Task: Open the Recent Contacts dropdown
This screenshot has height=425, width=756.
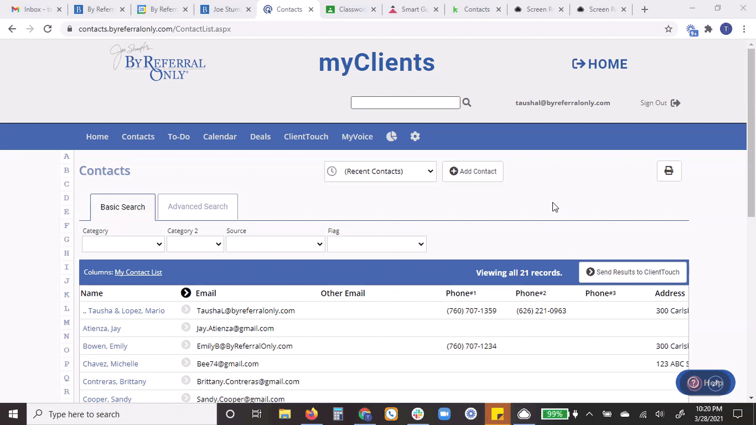Action: pos(381,171)
